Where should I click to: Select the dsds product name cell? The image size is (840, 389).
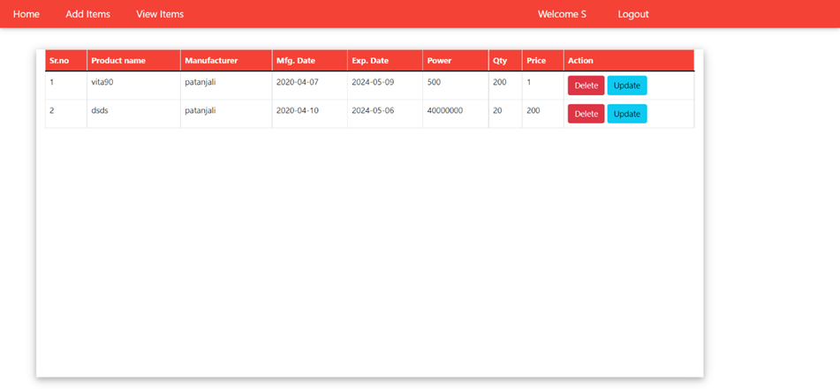click(100, 110)
